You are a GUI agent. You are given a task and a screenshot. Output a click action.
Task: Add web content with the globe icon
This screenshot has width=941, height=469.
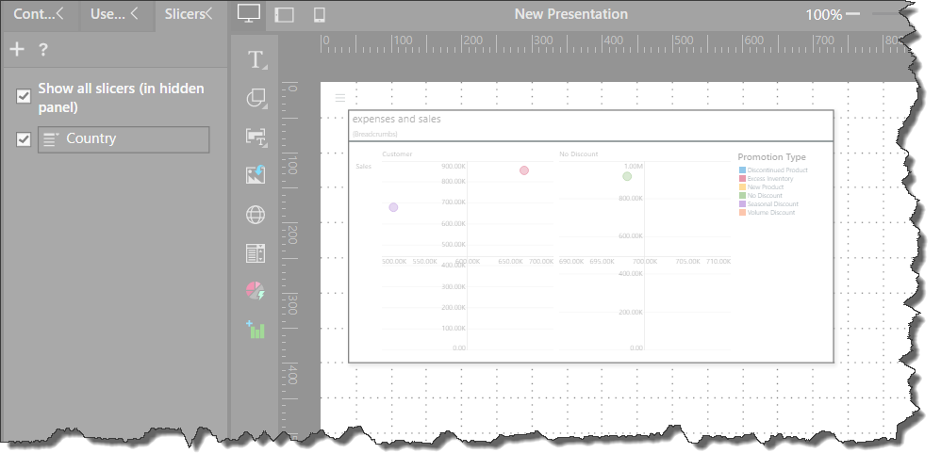tap(256, 215)
